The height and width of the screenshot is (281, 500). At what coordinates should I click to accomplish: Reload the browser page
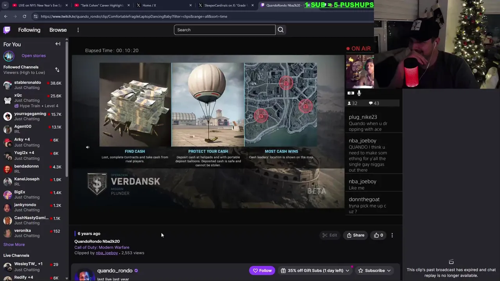coord(24,16)
